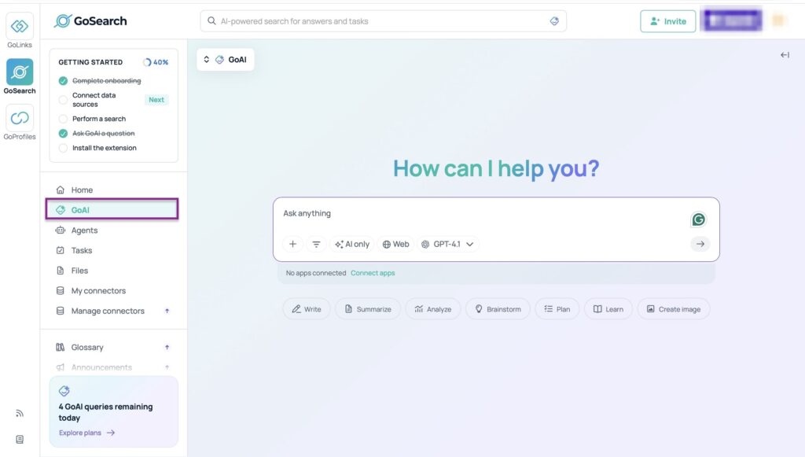Click the Grammarly icon in the Ask anything box

tap(698, 219)
